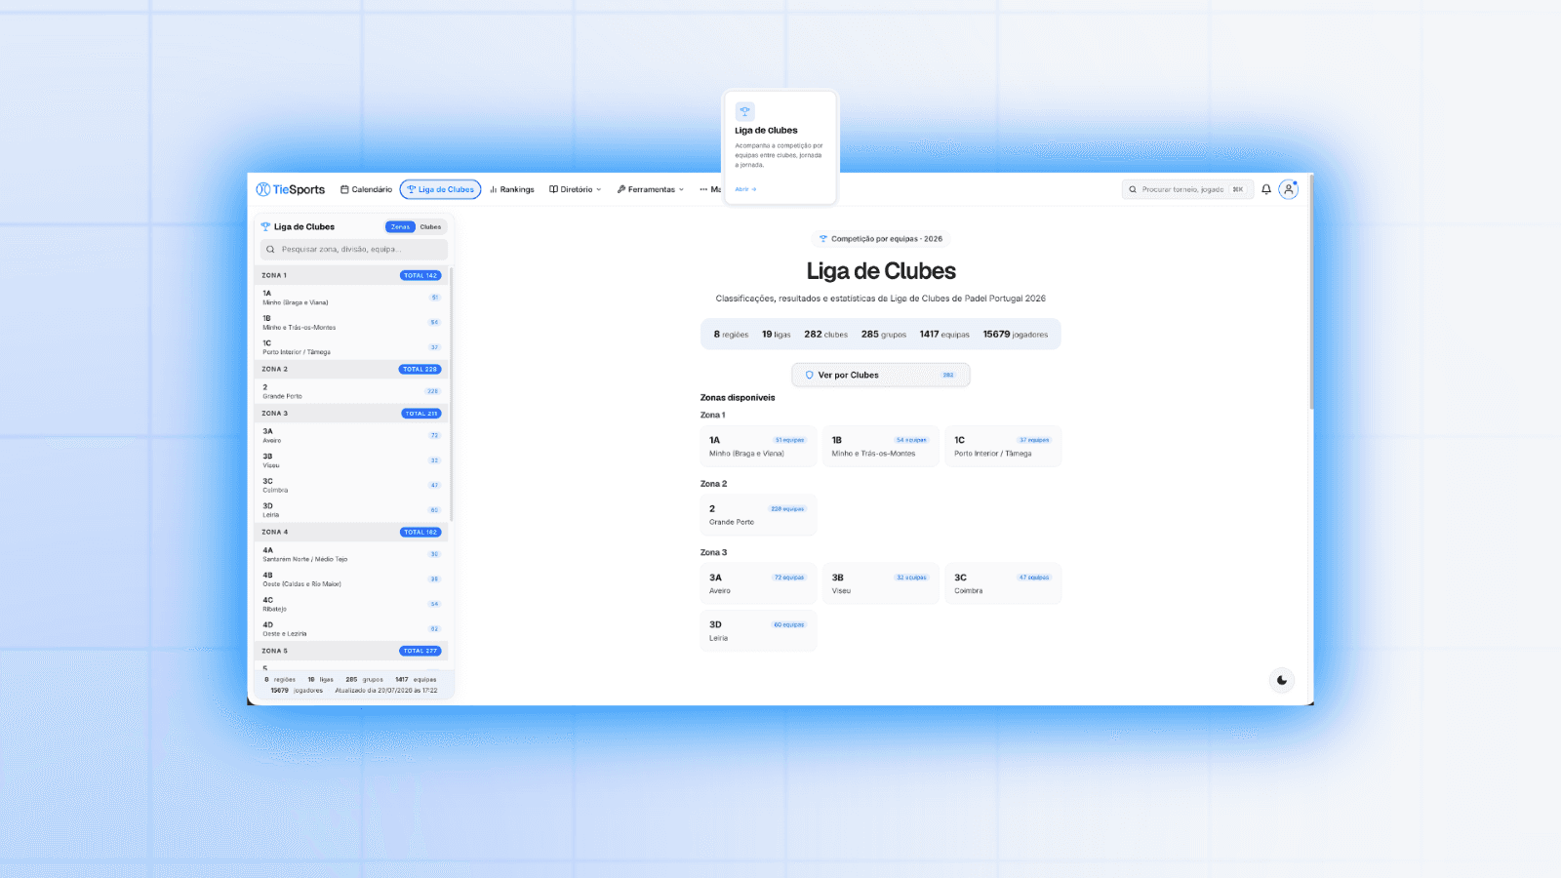The image size is (1561, 878).
Task: Open the three-dots more menu
Action: (703, 189)
